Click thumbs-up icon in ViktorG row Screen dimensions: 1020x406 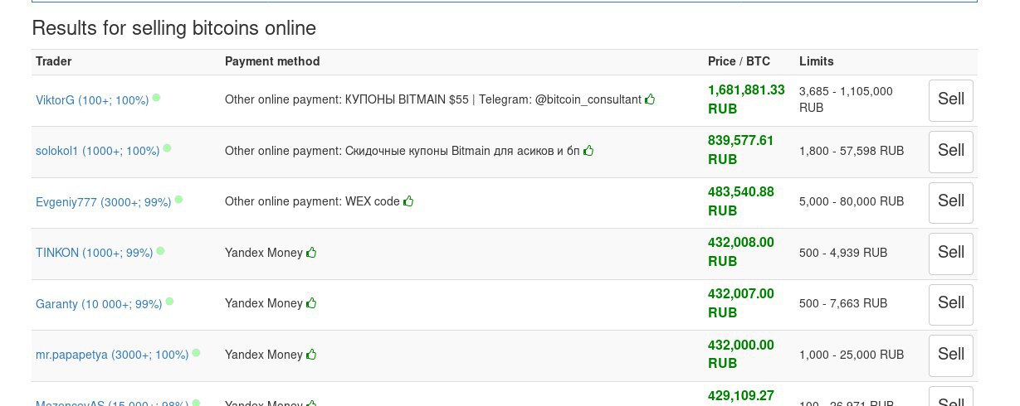(650, 99)
